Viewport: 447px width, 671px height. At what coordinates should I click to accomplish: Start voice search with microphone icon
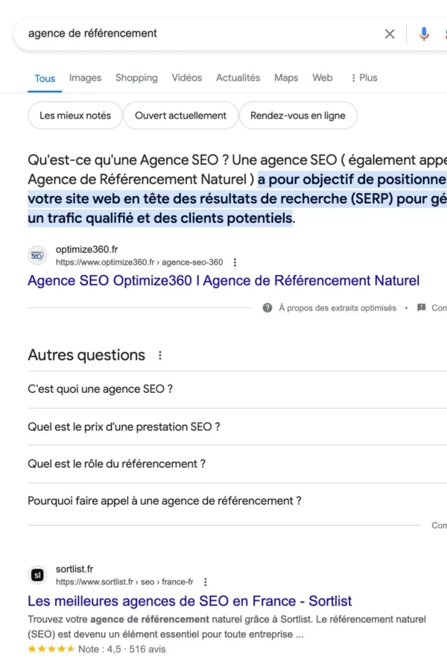click(424, 34)
